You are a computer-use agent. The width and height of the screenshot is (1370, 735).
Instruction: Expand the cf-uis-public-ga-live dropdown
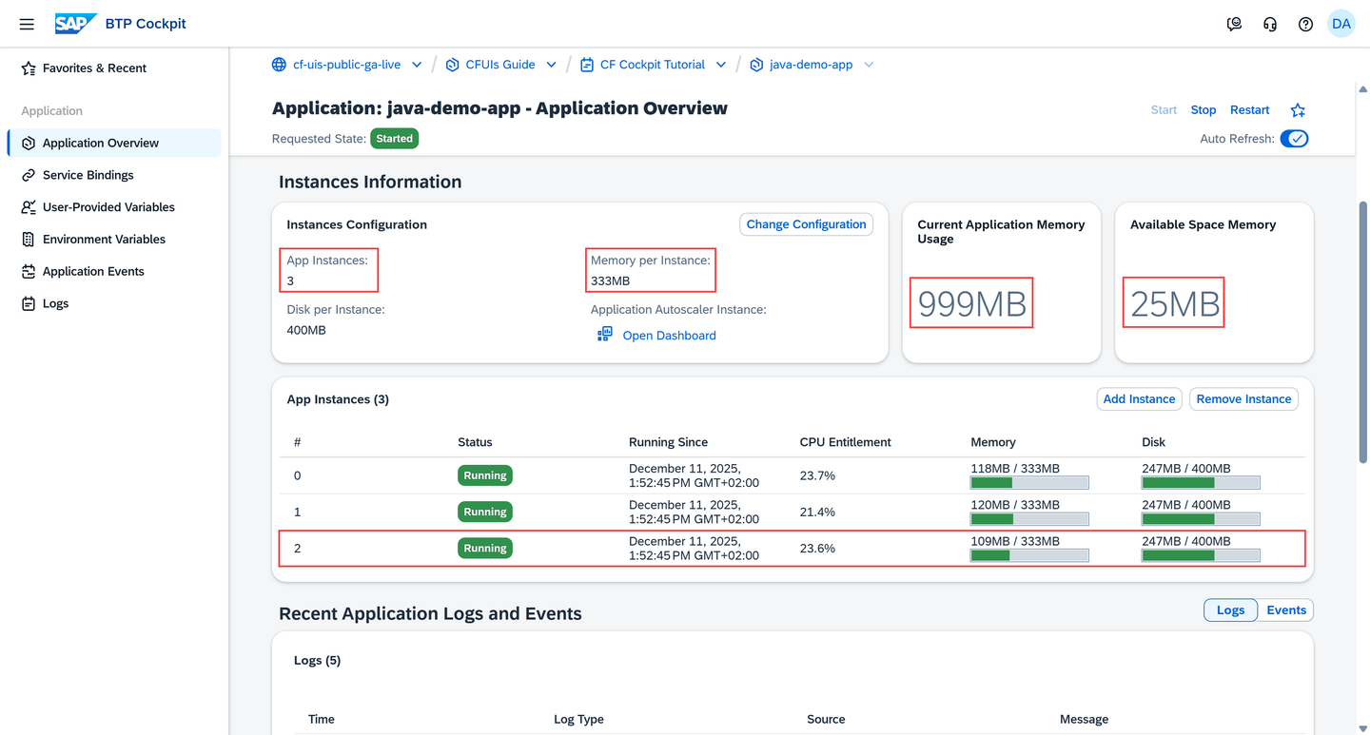pyautogui.click(x=417, y=65)
